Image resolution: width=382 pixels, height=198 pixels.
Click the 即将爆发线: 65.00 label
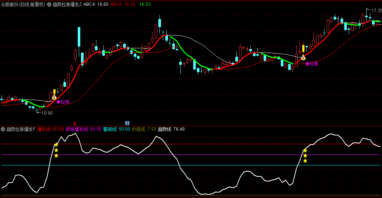pyautogui.click(x=84, y=129)
